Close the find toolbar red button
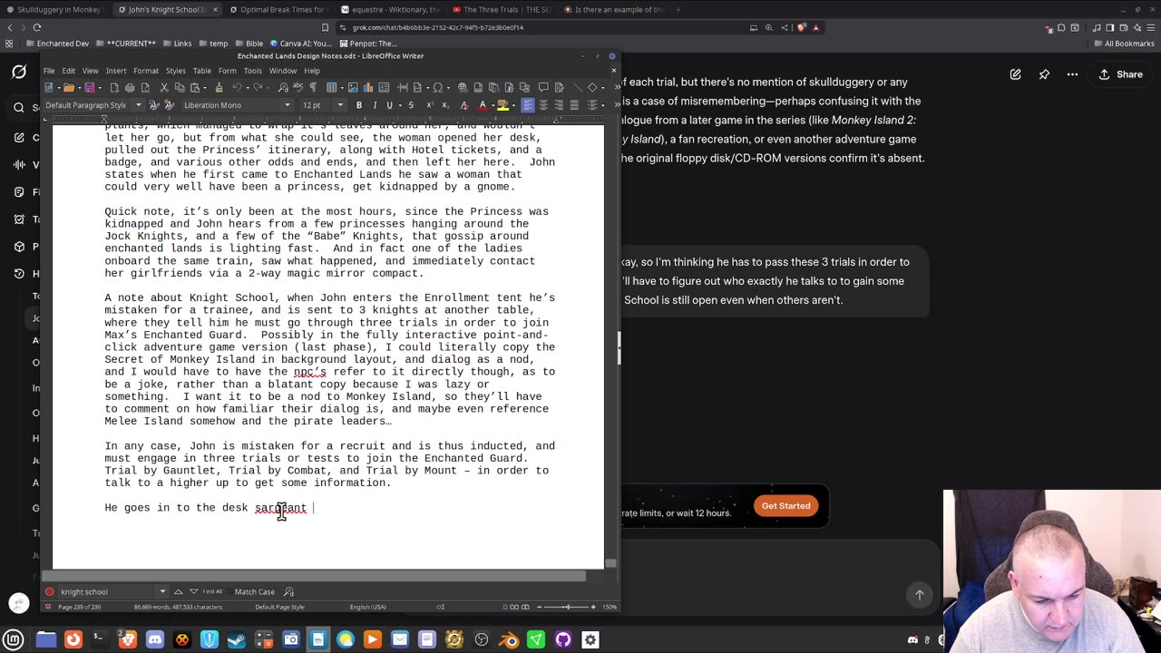The width and height of the screenshot is (1161, 653). [x=50, y=591]
